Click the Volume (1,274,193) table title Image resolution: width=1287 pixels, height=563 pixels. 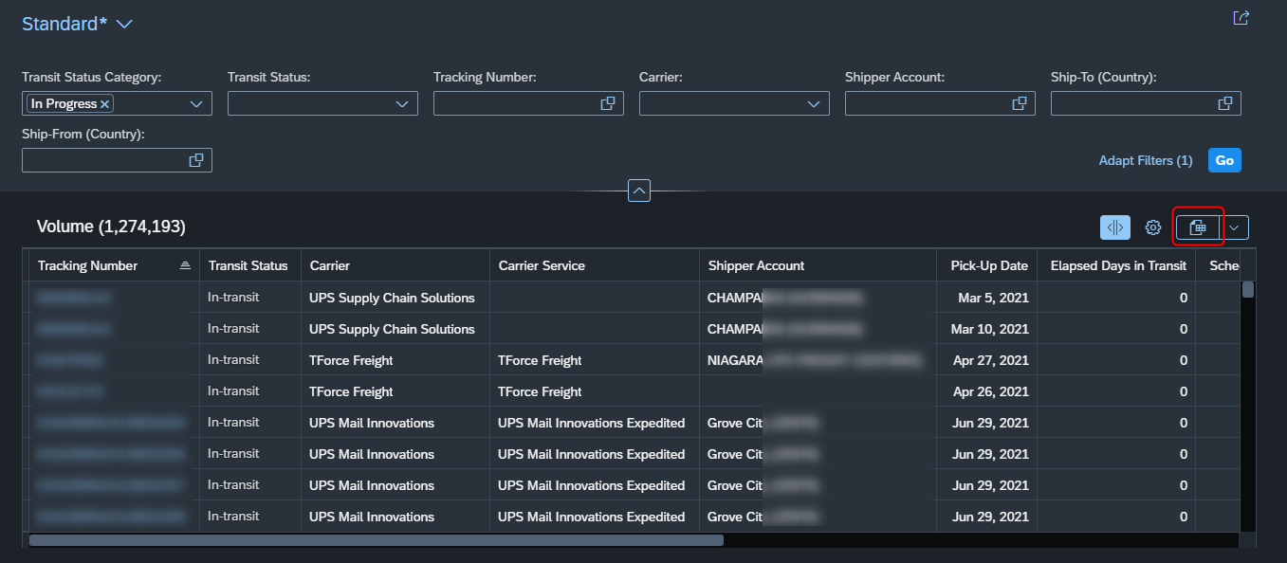tap(111, 227)
